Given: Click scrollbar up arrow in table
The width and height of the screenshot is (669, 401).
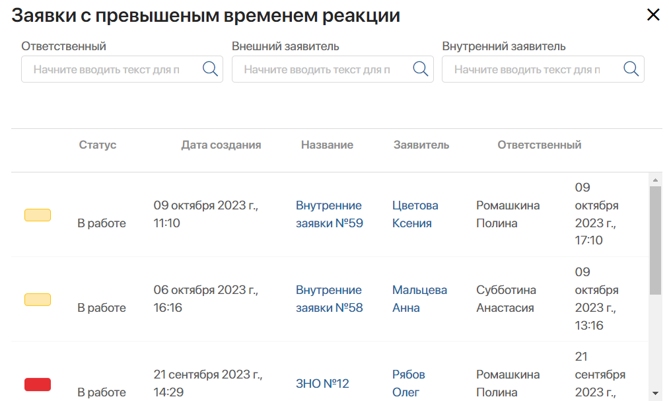Looking at the screenshot, I should (x=655, y=180).
